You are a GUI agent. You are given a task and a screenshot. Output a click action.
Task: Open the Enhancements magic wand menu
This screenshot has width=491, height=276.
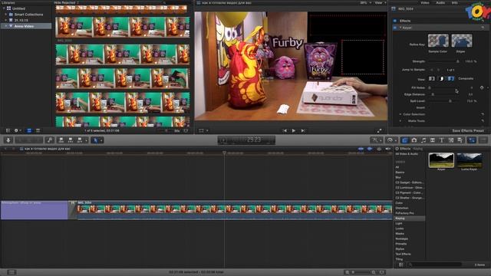coord(376,140)
